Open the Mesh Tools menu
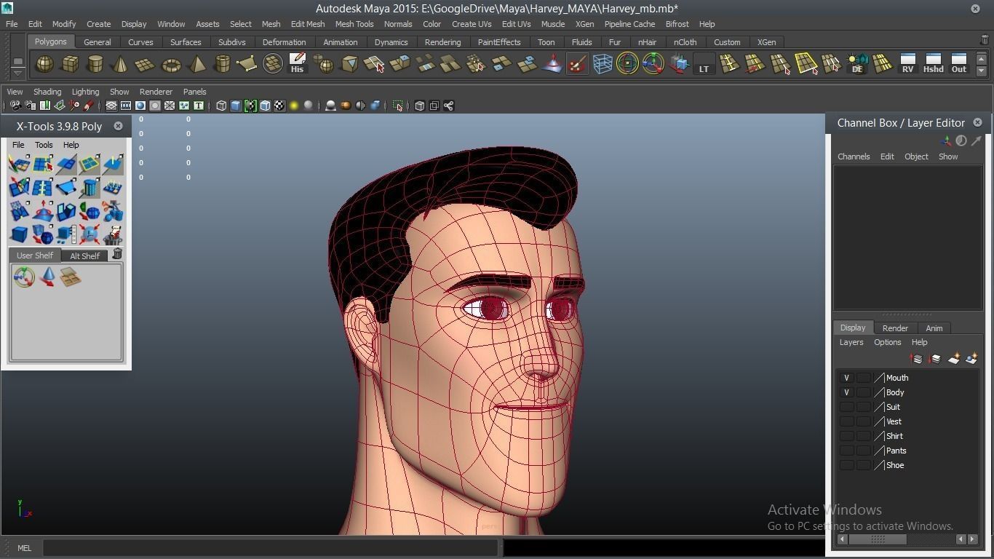This screenshot has height=559, width=994. pos(354,24)
